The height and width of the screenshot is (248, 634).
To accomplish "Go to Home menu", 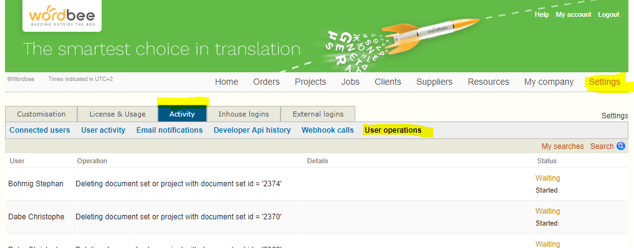I will 226,82.
